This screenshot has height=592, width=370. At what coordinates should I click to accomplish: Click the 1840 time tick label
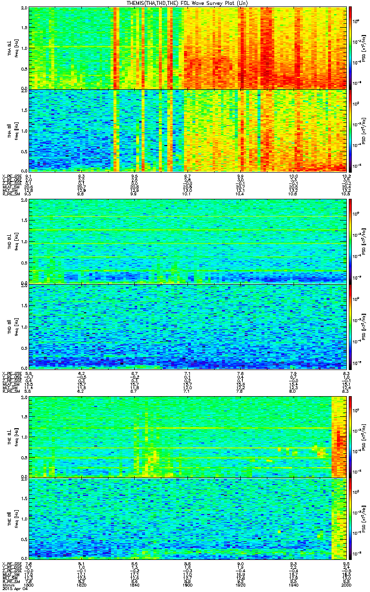tap(135, 585)
